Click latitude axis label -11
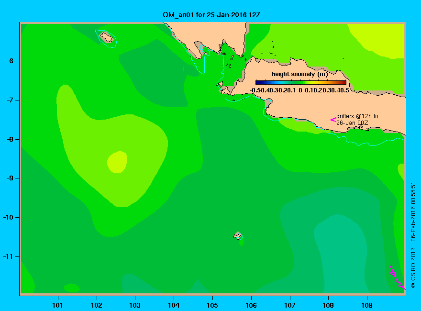 coord(8,256)
